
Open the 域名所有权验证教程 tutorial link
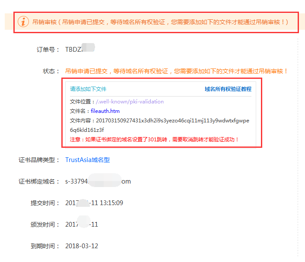228,89
